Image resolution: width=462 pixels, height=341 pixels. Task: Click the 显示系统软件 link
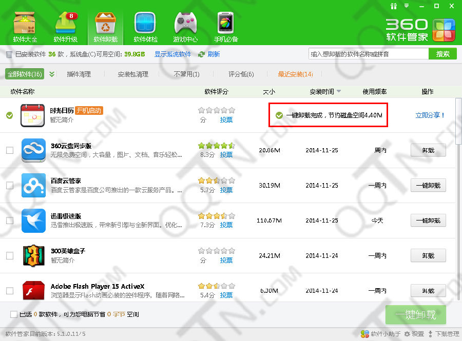point(172,54)
